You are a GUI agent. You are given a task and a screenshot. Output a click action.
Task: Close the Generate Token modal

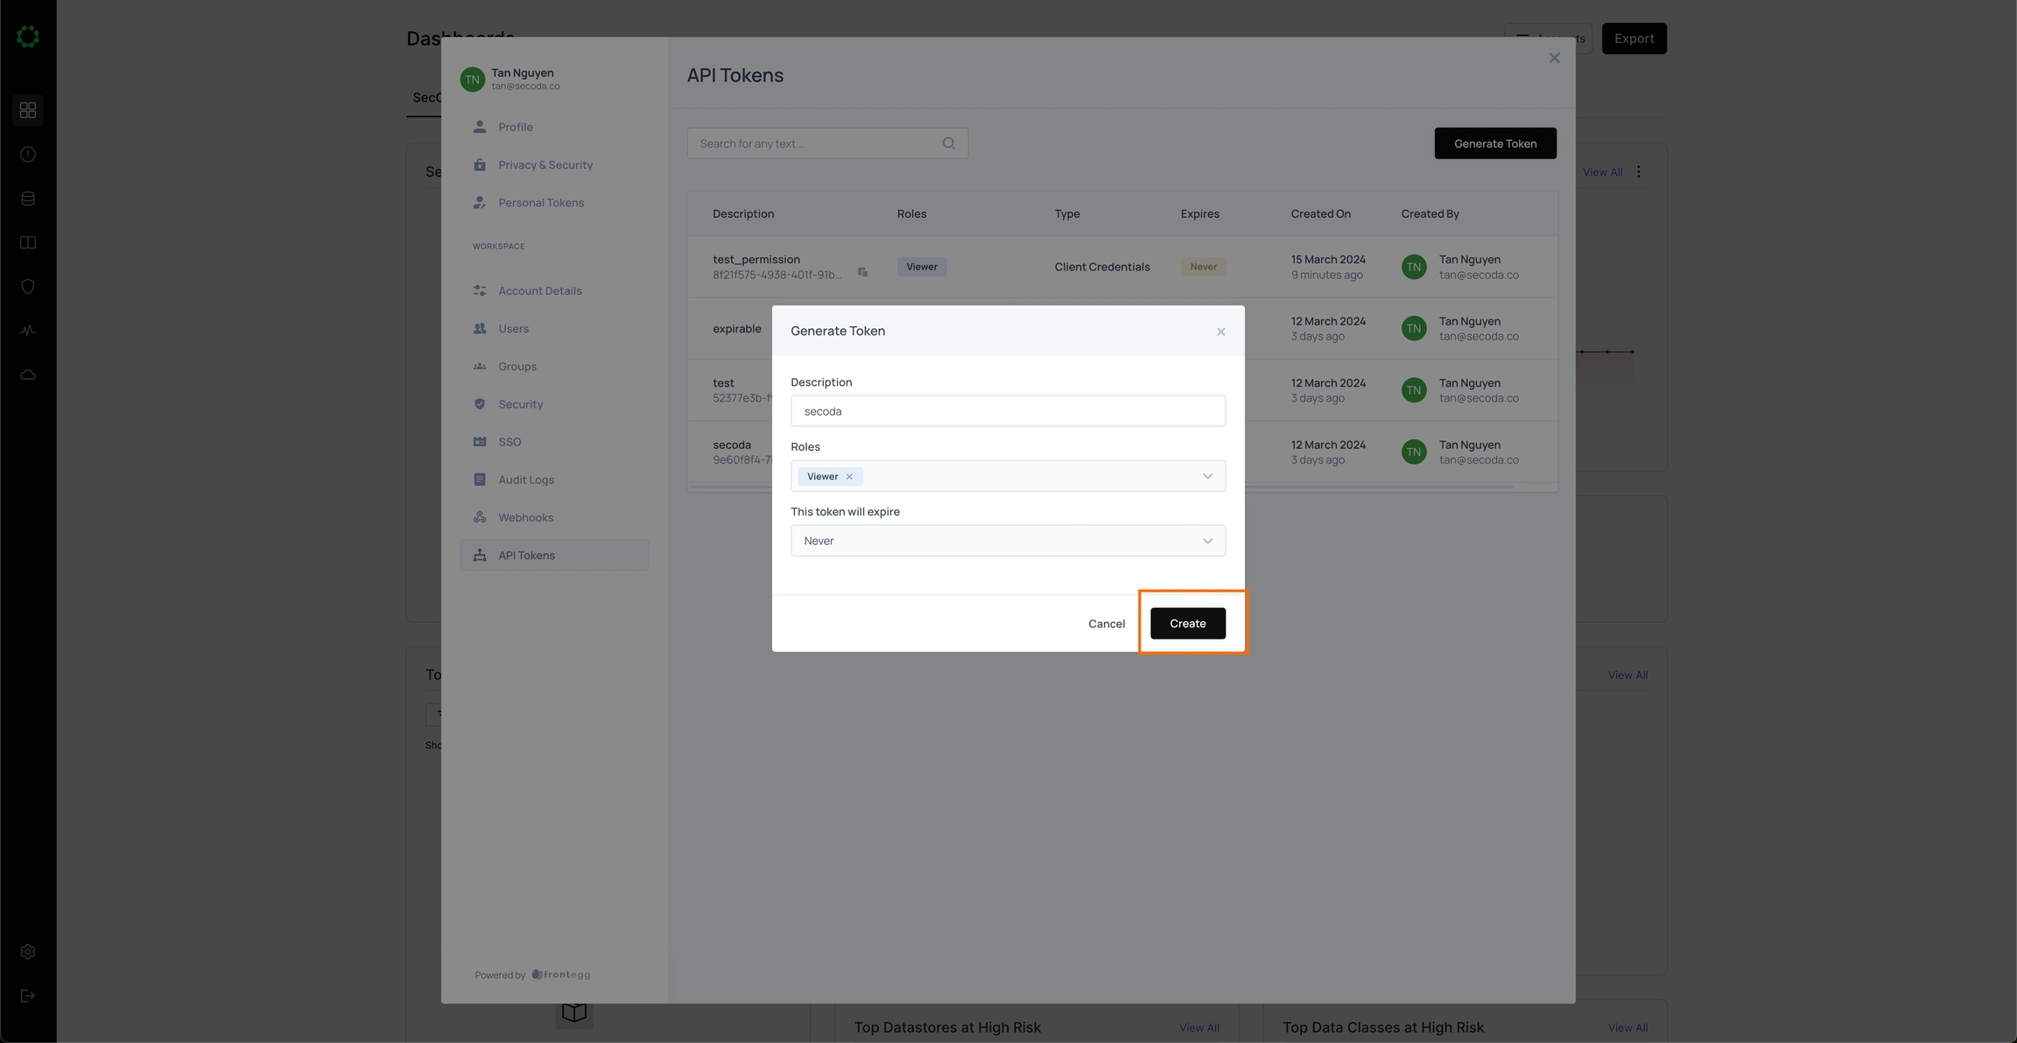coord(1220,332)
